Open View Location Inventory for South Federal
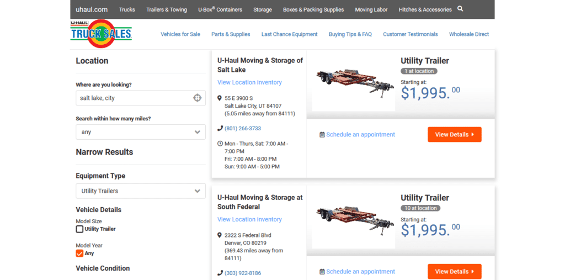 (249, 219)
